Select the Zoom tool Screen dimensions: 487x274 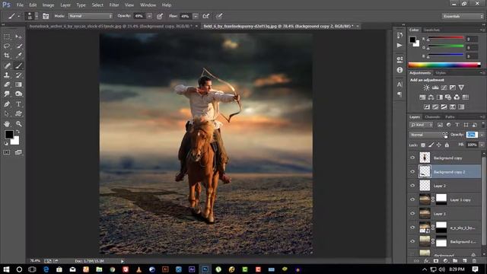tap(18, 123)
